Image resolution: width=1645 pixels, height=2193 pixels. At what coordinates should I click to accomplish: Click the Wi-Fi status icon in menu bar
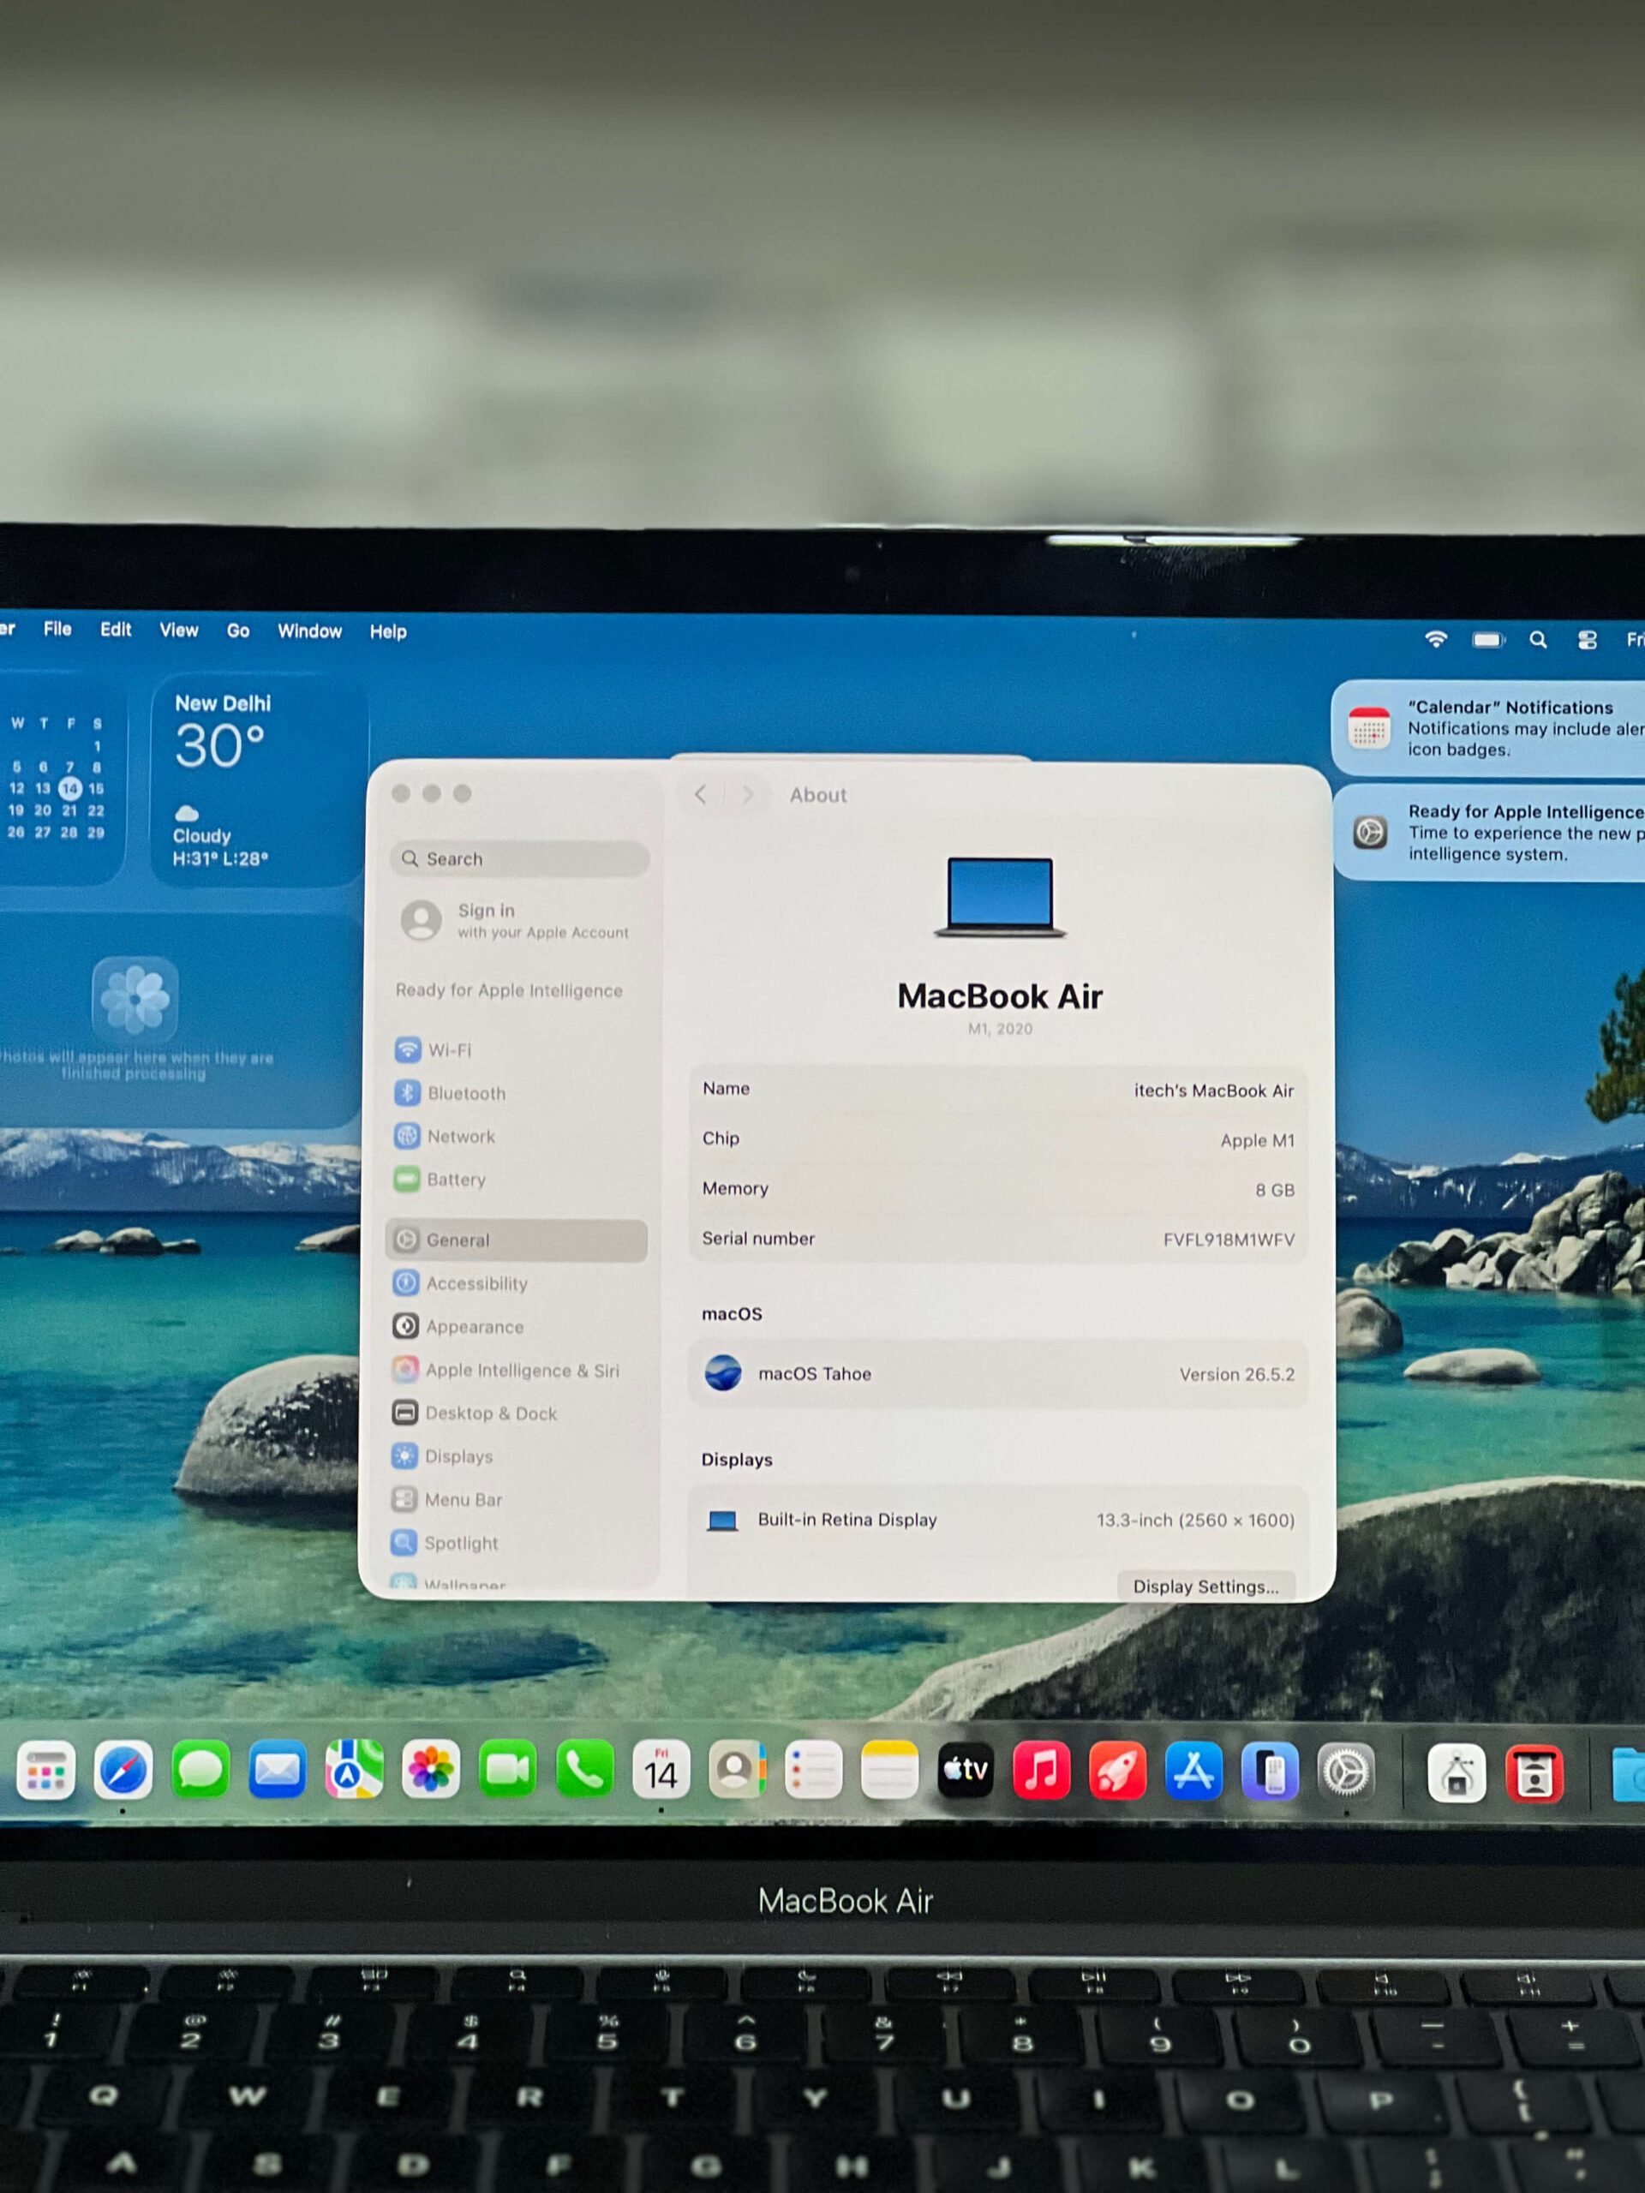pyautogui.click(x=1436, y=639)
